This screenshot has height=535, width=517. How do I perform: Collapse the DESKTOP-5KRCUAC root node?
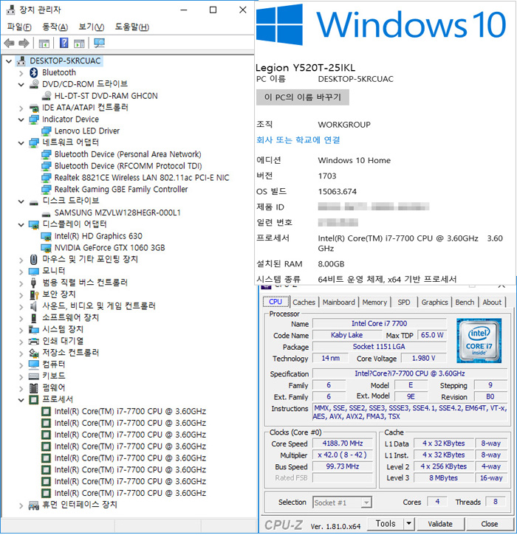(x=9, y=61)
